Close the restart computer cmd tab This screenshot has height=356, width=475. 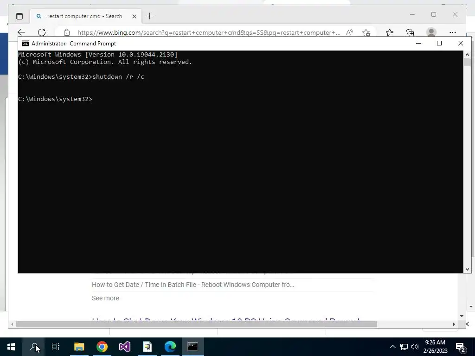134,16
